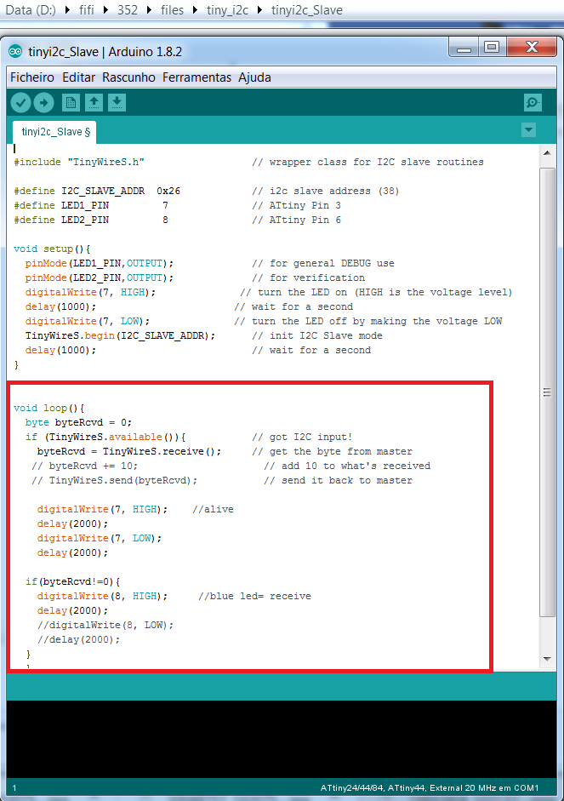Viewport: 564px width, 801px height.
Task: Click 'files' folder in breadcrumb path
Action: (172, 10)
